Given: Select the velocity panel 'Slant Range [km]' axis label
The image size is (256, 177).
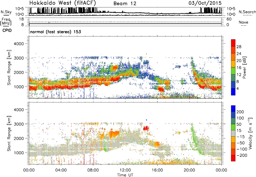Looking at the screenshot, I should coord(9,134).
